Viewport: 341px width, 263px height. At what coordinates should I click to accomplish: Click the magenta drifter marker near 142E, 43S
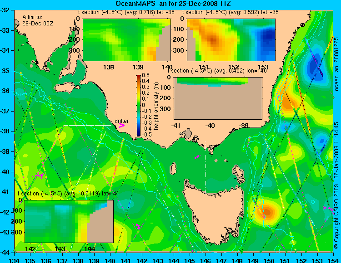(x=138, y=226)
